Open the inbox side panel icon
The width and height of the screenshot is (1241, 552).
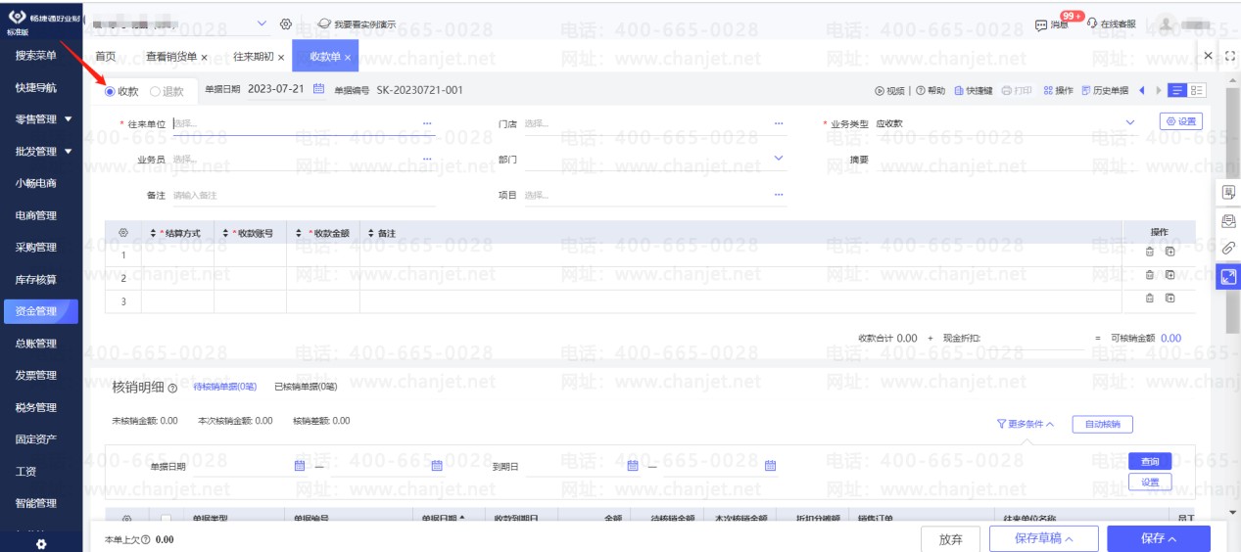[x=1228, y=221]
